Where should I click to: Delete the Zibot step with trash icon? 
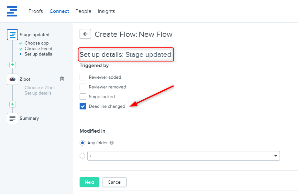pos(62,79)
